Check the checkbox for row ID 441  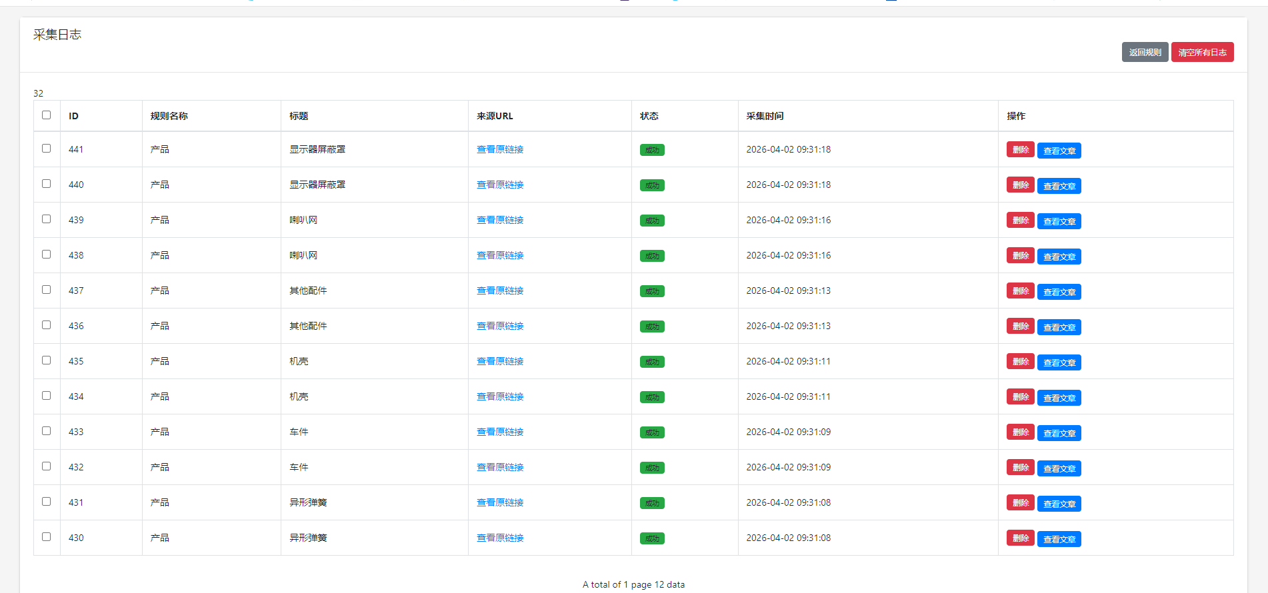(x=47, y=149)
